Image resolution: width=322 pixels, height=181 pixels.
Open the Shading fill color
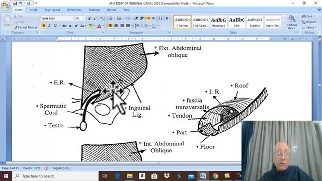pyautogui.click(x=145, y=26)
